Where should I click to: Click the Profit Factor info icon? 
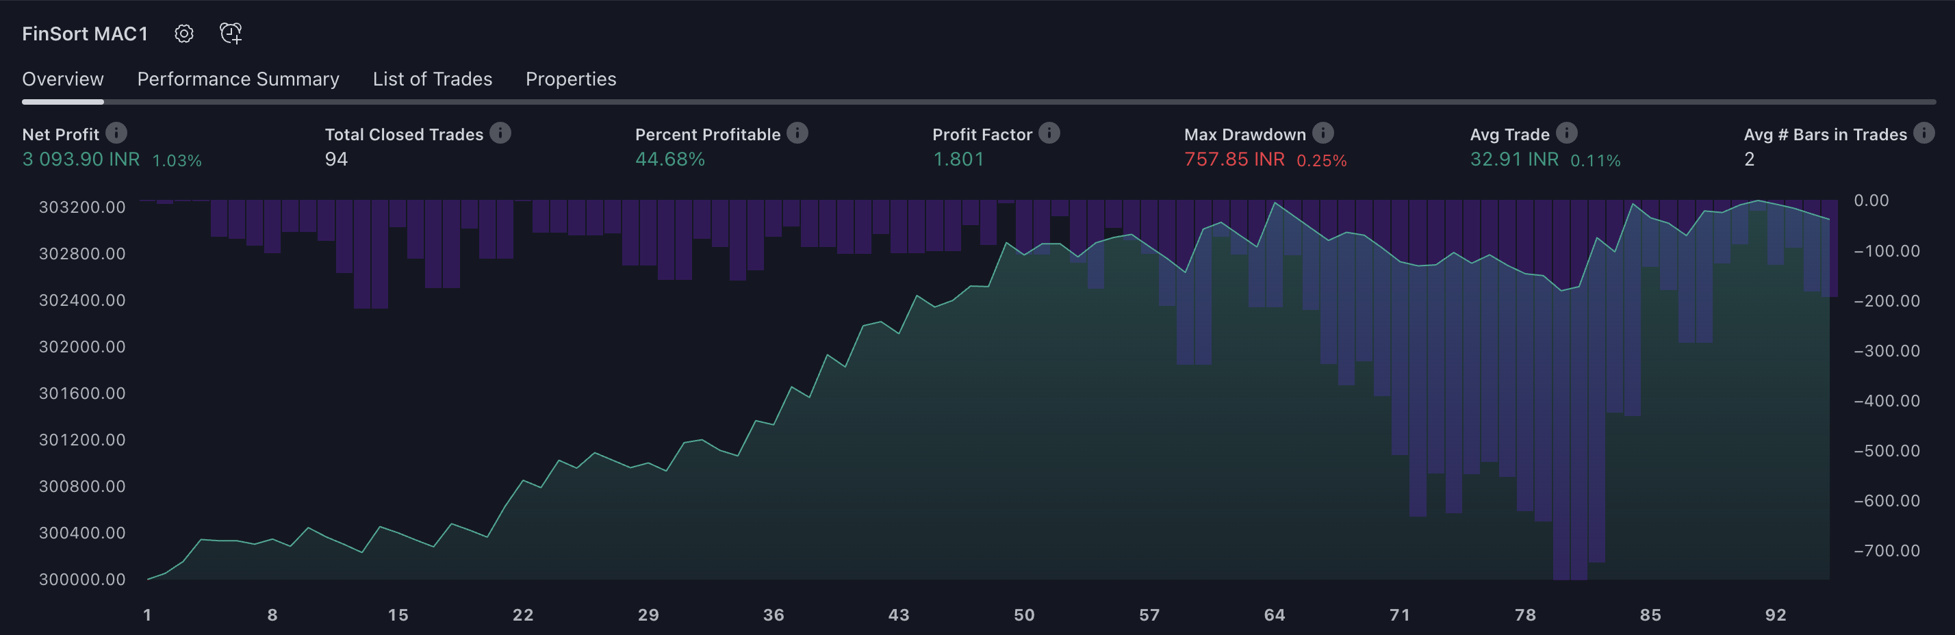pos(1049,133)
